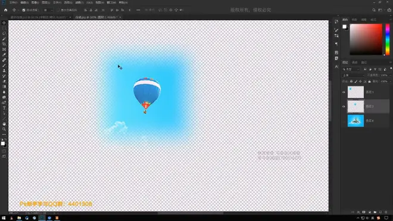Image resolution: width=393 pixels, height=221 pixels.
Task: Uncheck the auto-select checkbox
Action: 24,10
